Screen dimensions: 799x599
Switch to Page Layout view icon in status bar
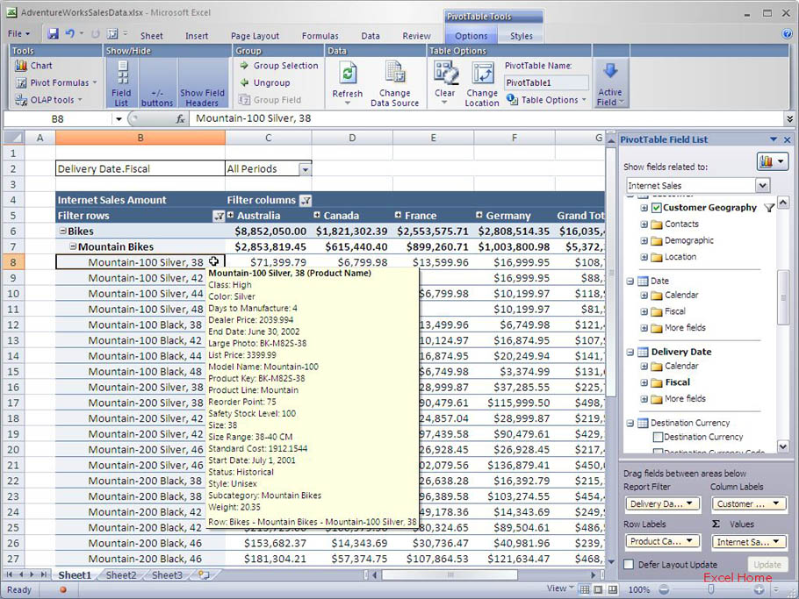(598, 589)
